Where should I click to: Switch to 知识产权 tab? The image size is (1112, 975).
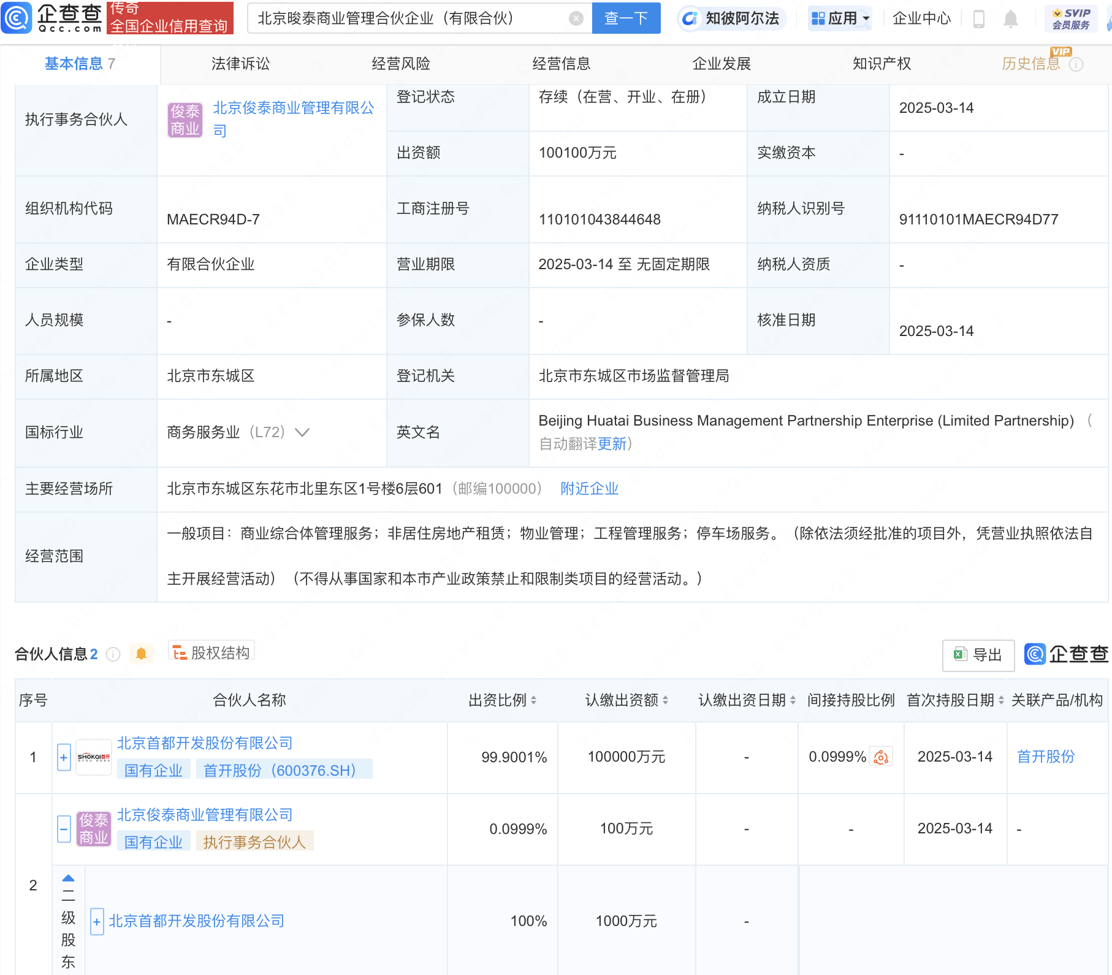pos(882,64)
